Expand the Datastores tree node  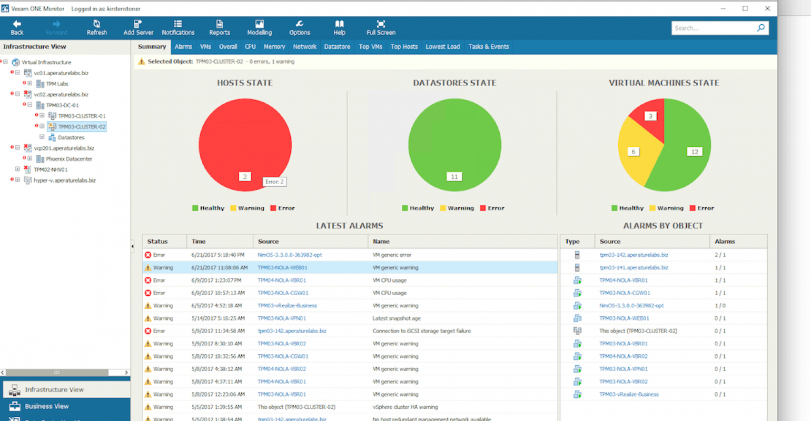tap(42, 137)
